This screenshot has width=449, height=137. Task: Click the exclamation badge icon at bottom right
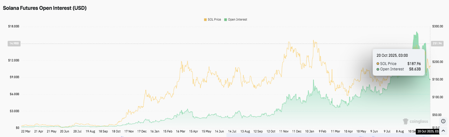443,121
